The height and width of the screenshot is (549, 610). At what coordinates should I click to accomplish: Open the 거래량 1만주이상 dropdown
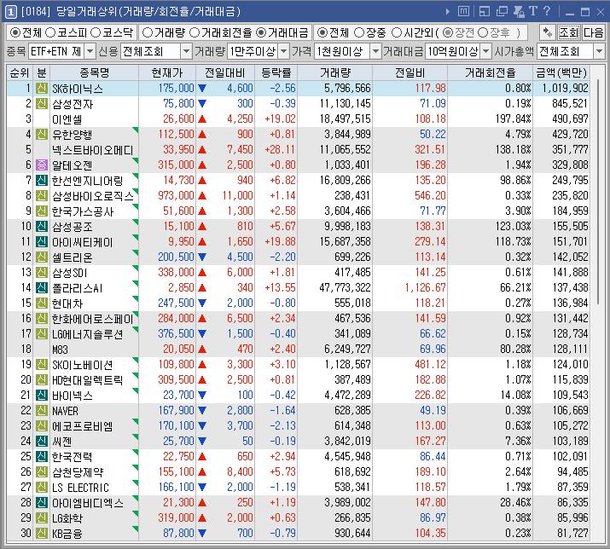click(284, 51)
